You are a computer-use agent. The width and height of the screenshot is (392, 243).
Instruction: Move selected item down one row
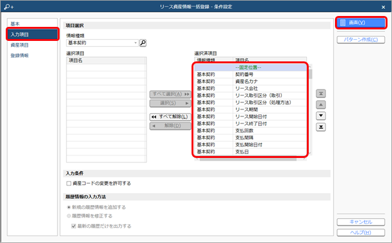point(321,116)
